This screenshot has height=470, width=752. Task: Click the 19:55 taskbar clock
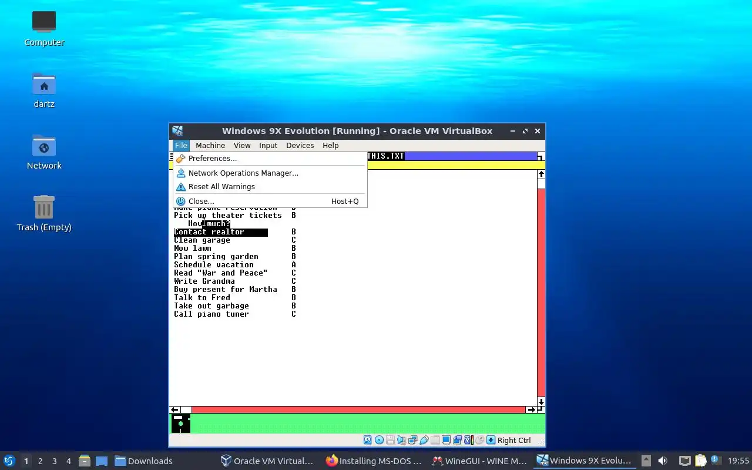pos(738,461)
